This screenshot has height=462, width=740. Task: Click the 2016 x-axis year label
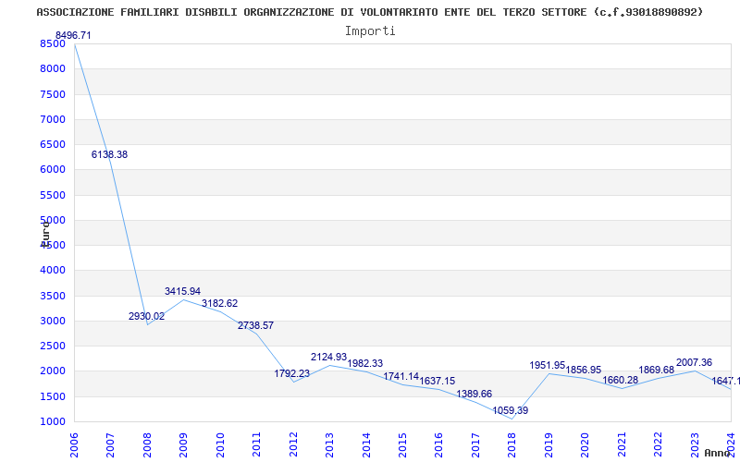pos(438,445)
